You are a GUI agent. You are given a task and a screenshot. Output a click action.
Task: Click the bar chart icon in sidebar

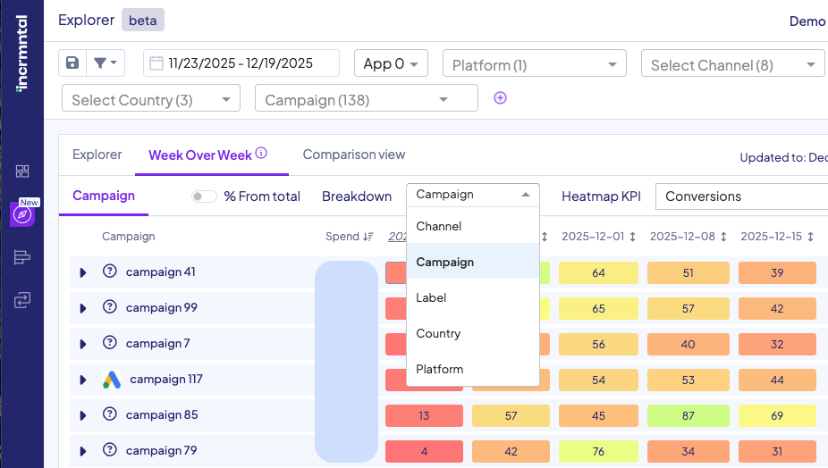point(22,258)
